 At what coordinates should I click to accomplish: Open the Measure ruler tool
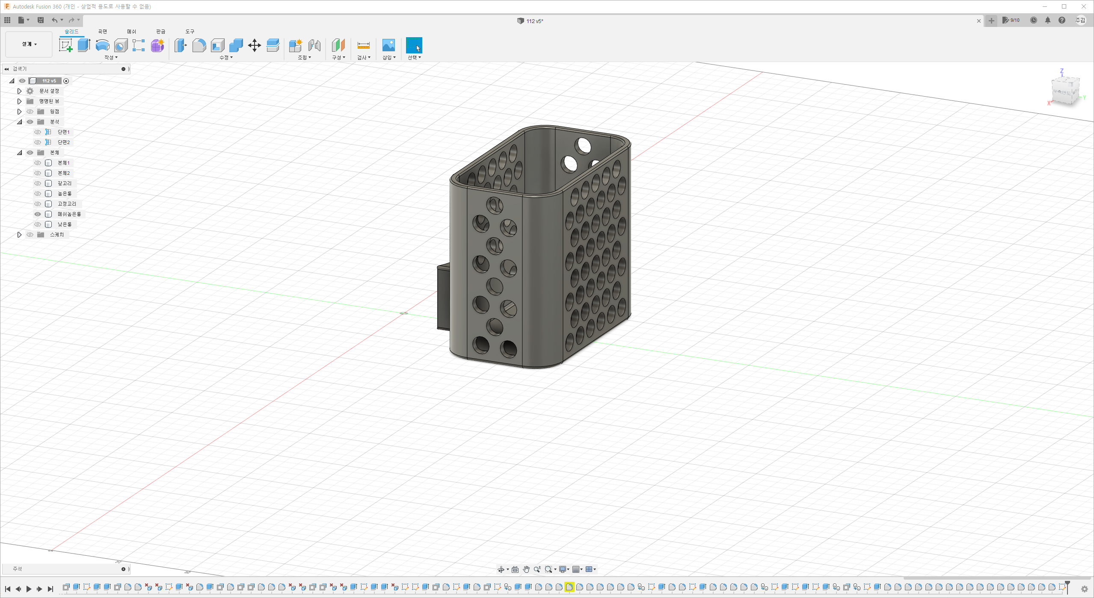[x=363, y=45]
